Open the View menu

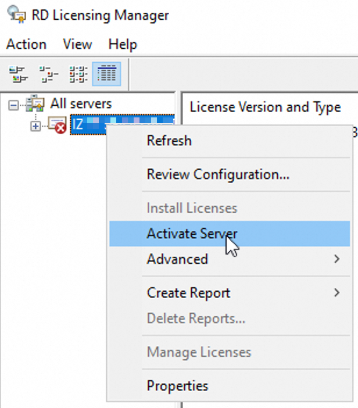[77, 45]
